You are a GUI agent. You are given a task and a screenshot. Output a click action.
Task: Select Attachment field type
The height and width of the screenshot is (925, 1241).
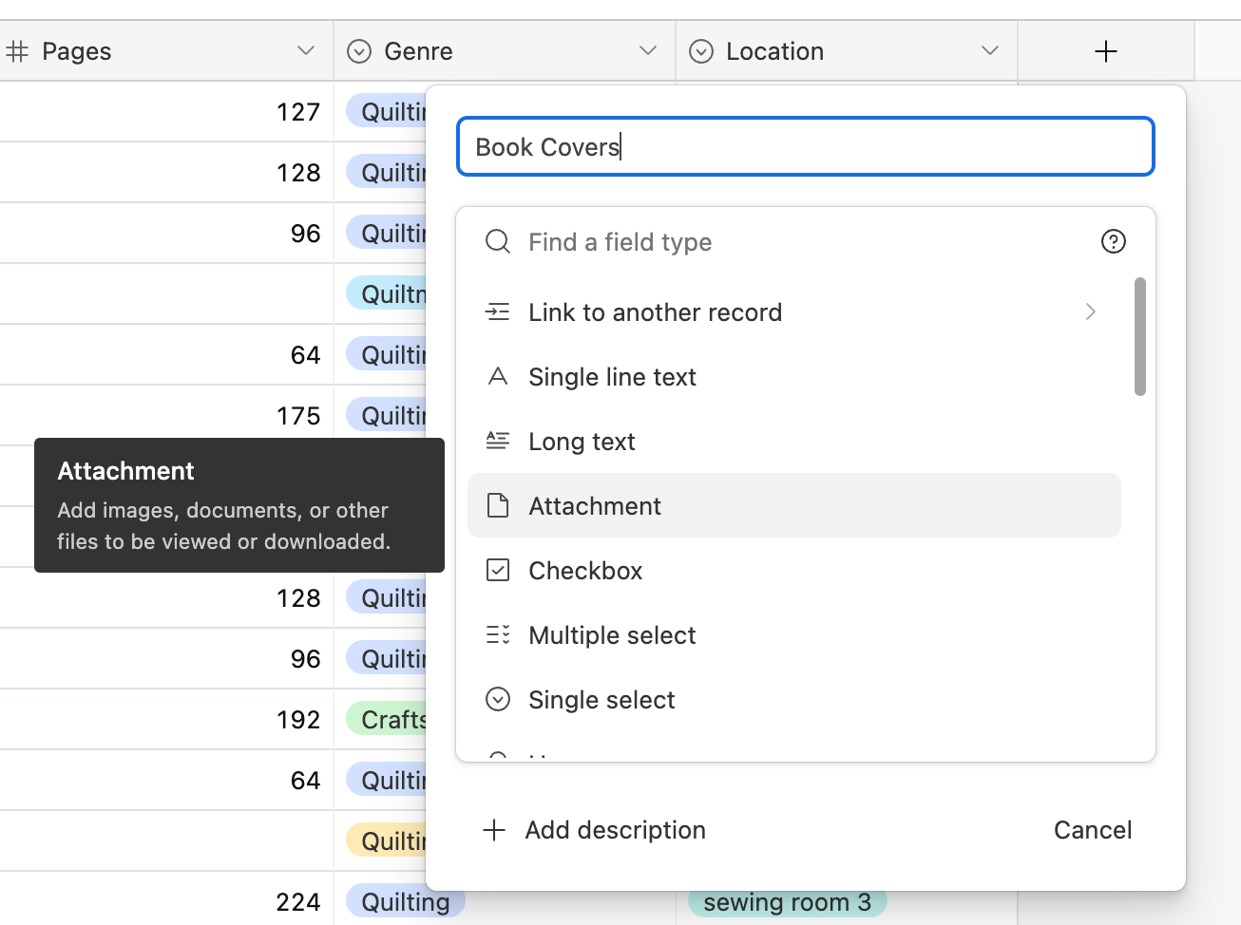tap(595, 506)
